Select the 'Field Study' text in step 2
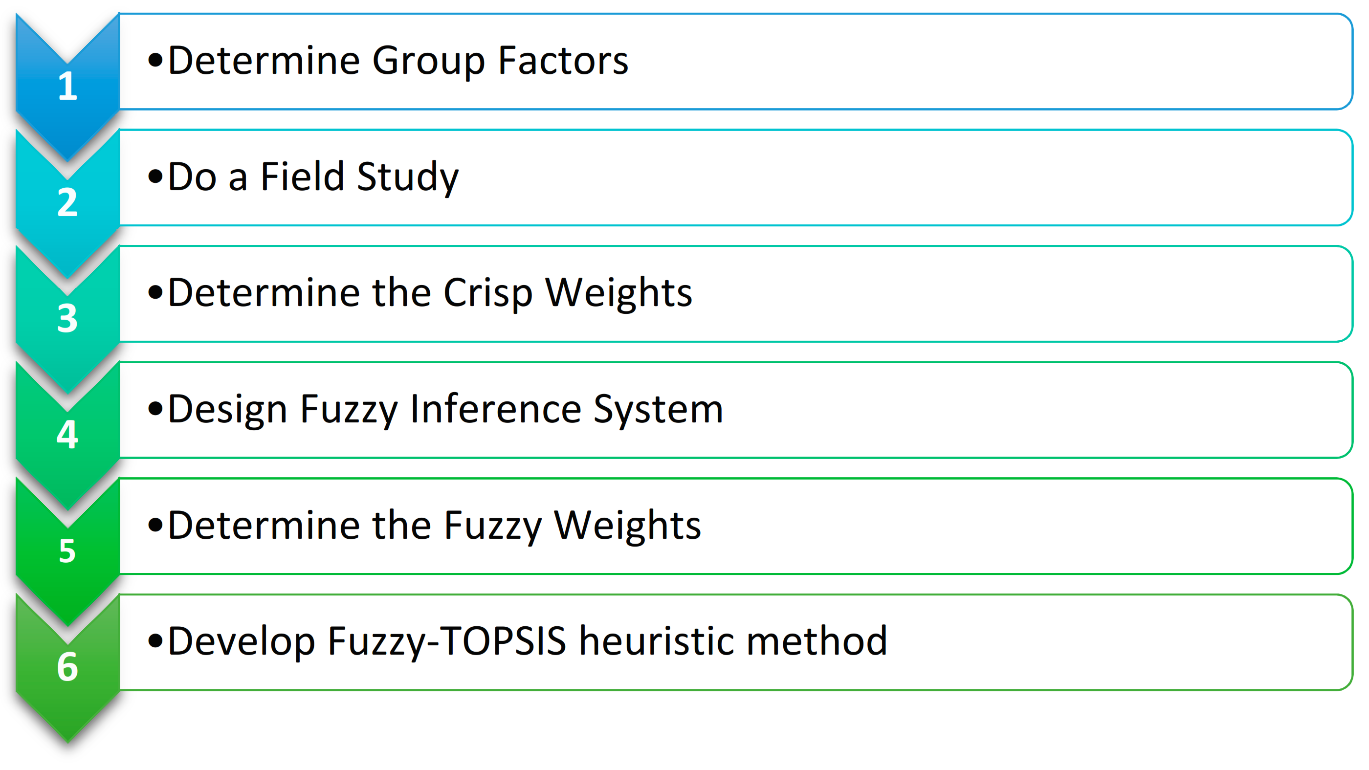Viewport: 1369px width, 770px height. [359, 176]
